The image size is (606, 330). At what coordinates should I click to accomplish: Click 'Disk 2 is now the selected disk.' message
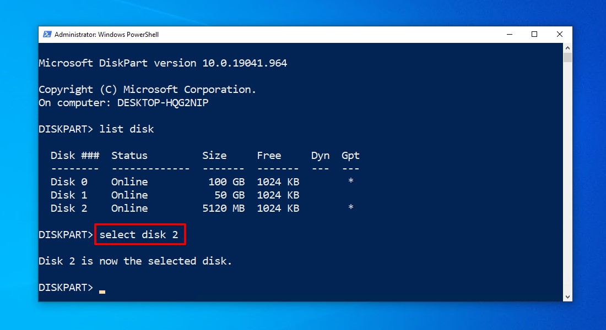[x=136, y=261]
